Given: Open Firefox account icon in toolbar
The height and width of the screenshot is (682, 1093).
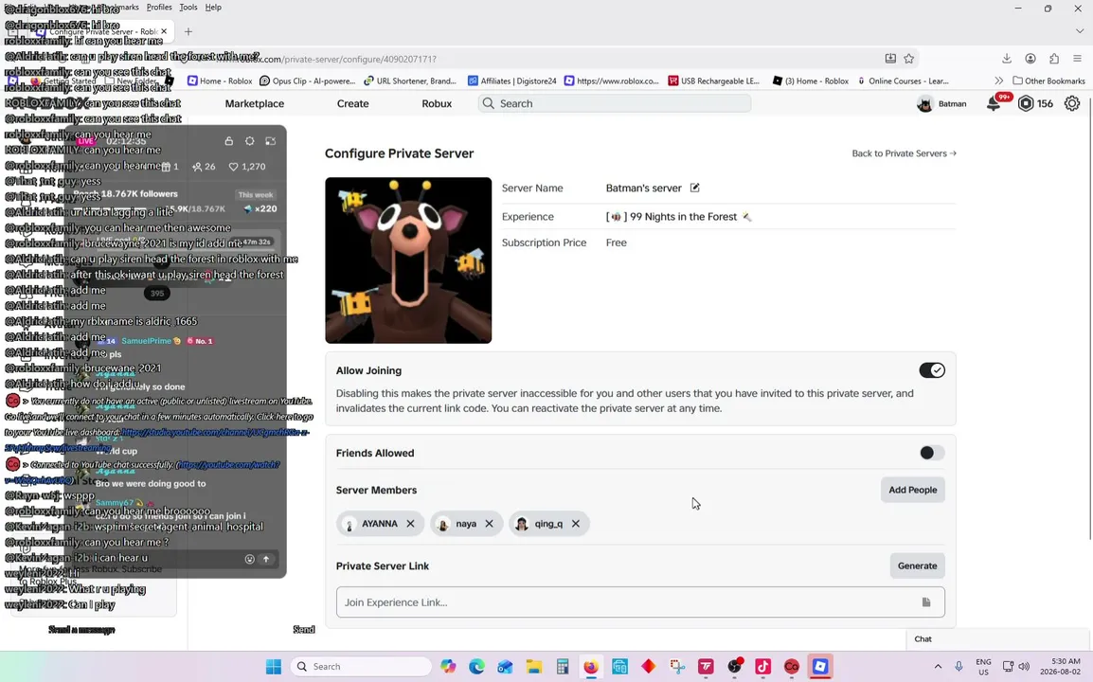Looking at the screenshot, I should (1030, 59).
